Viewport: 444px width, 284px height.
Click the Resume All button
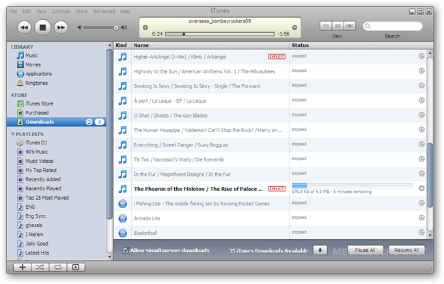coord(406,250)
